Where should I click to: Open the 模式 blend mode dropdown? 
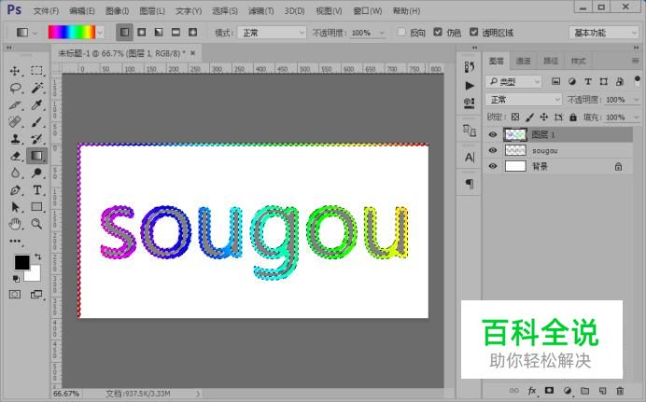(x=272, y=33)
